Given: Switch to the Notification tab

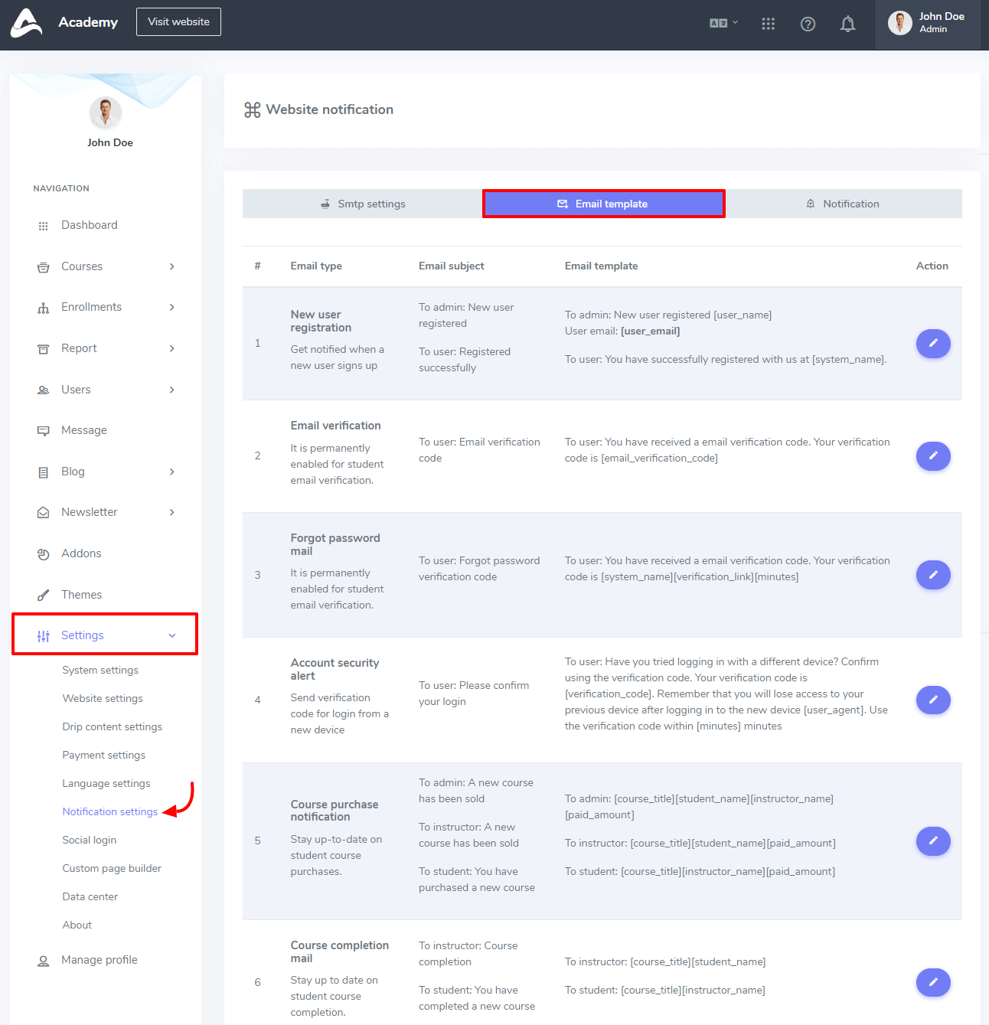Looking at the screenshot, I should pos(842,204).
